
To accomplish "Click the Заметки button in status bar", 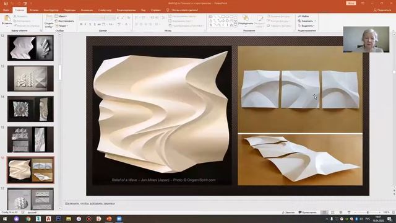I will [x=288, y=212].
